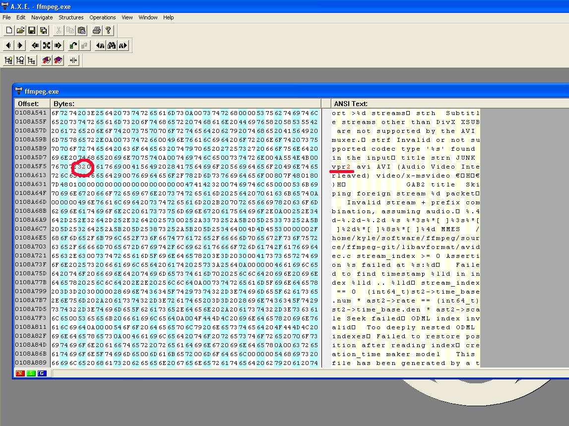
Task: Click the A.X.E. hammer icon in title bar
Action: point(5,6)
